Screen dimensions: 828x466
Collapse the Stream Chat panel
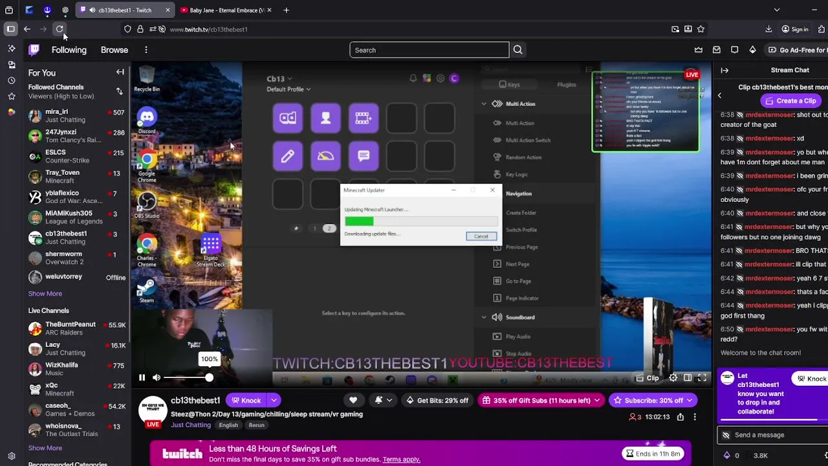(x=724, y=70)
